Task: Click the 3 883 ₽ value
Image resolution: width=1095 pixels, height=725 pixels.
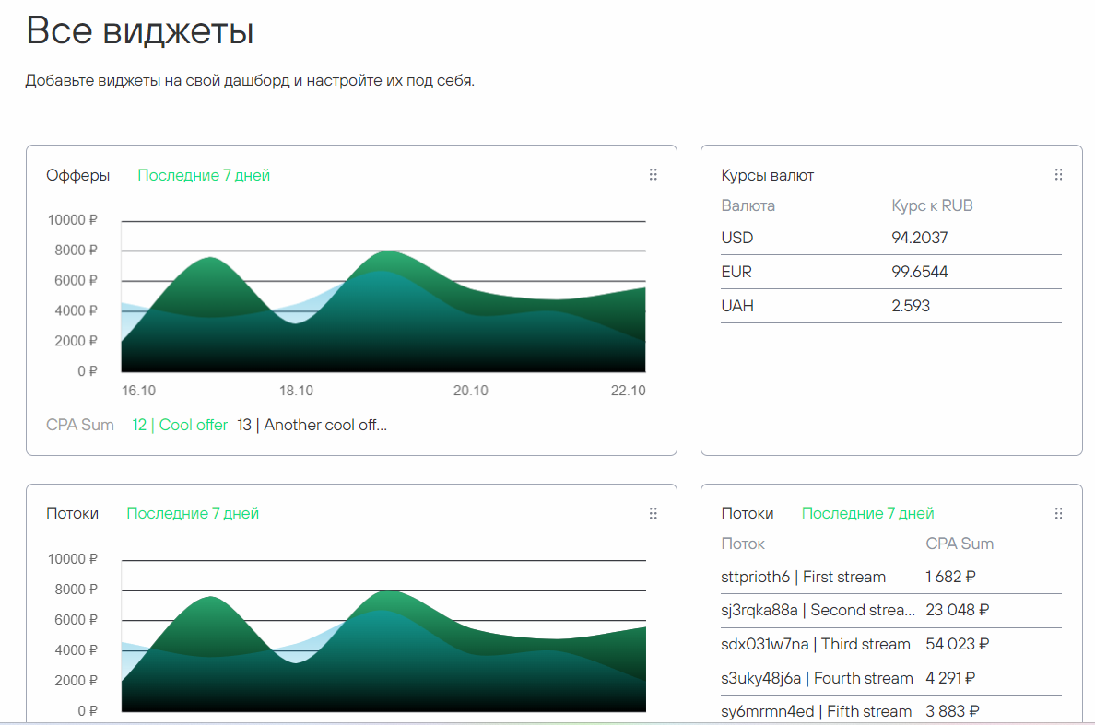Action: tap(952, 711)
